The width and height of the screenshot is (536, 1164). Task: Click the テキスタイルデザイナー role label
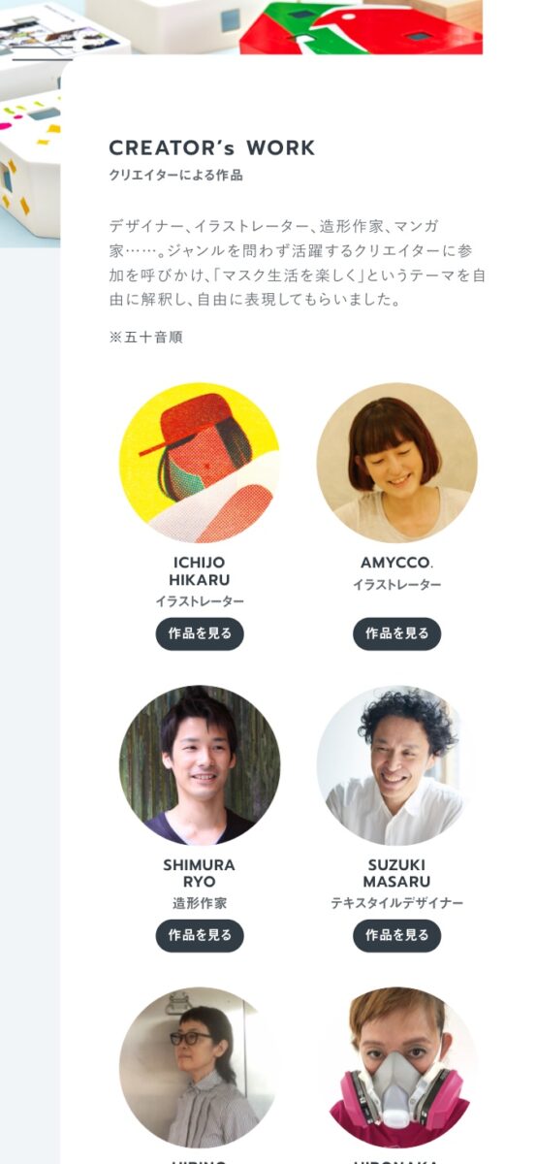click(396, 903)
